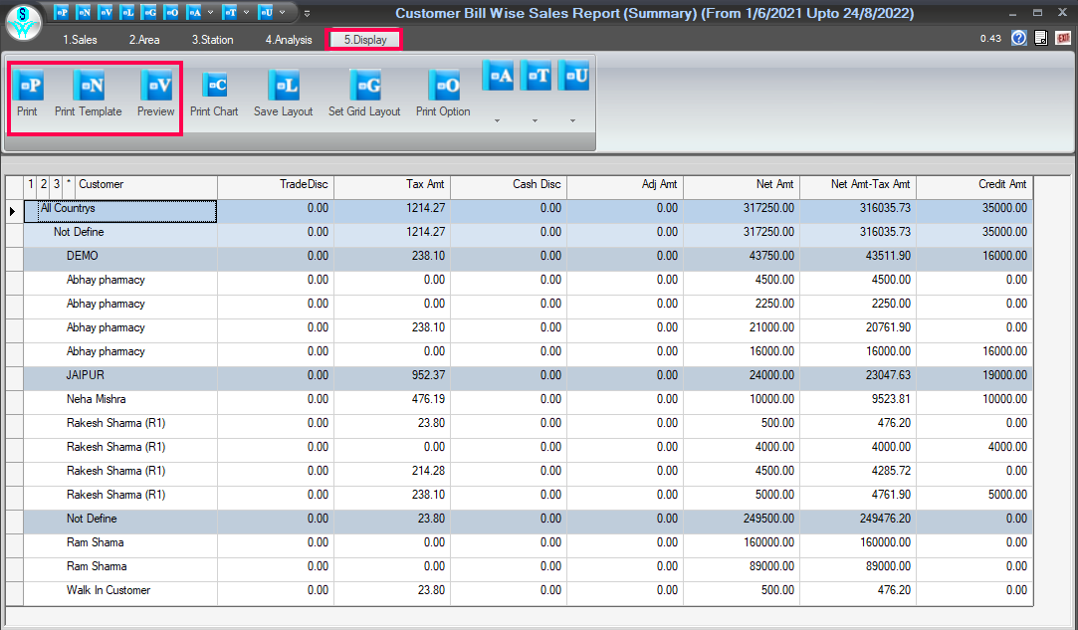Click the asterisk outline level button
The width and height of the screenshot is (1078, 630).
(x=69, y=184)
